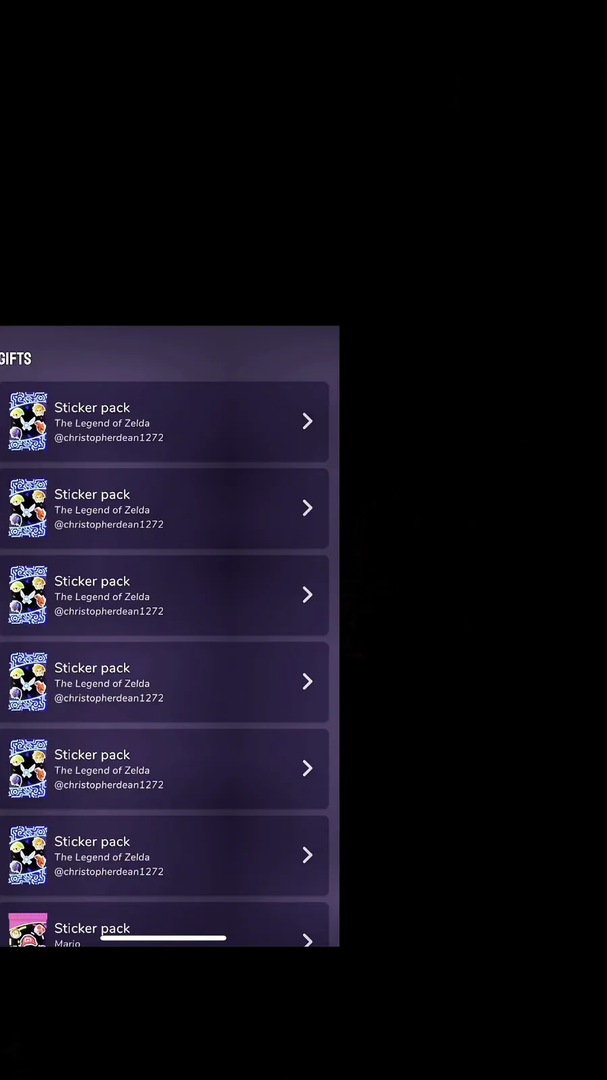
Task: Click the third row's @christopherdean1272 sender name
Action: coord(109,611)
